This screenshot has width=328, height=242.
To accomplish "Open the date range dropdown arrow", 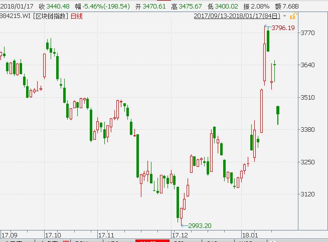I will point(285,17).
